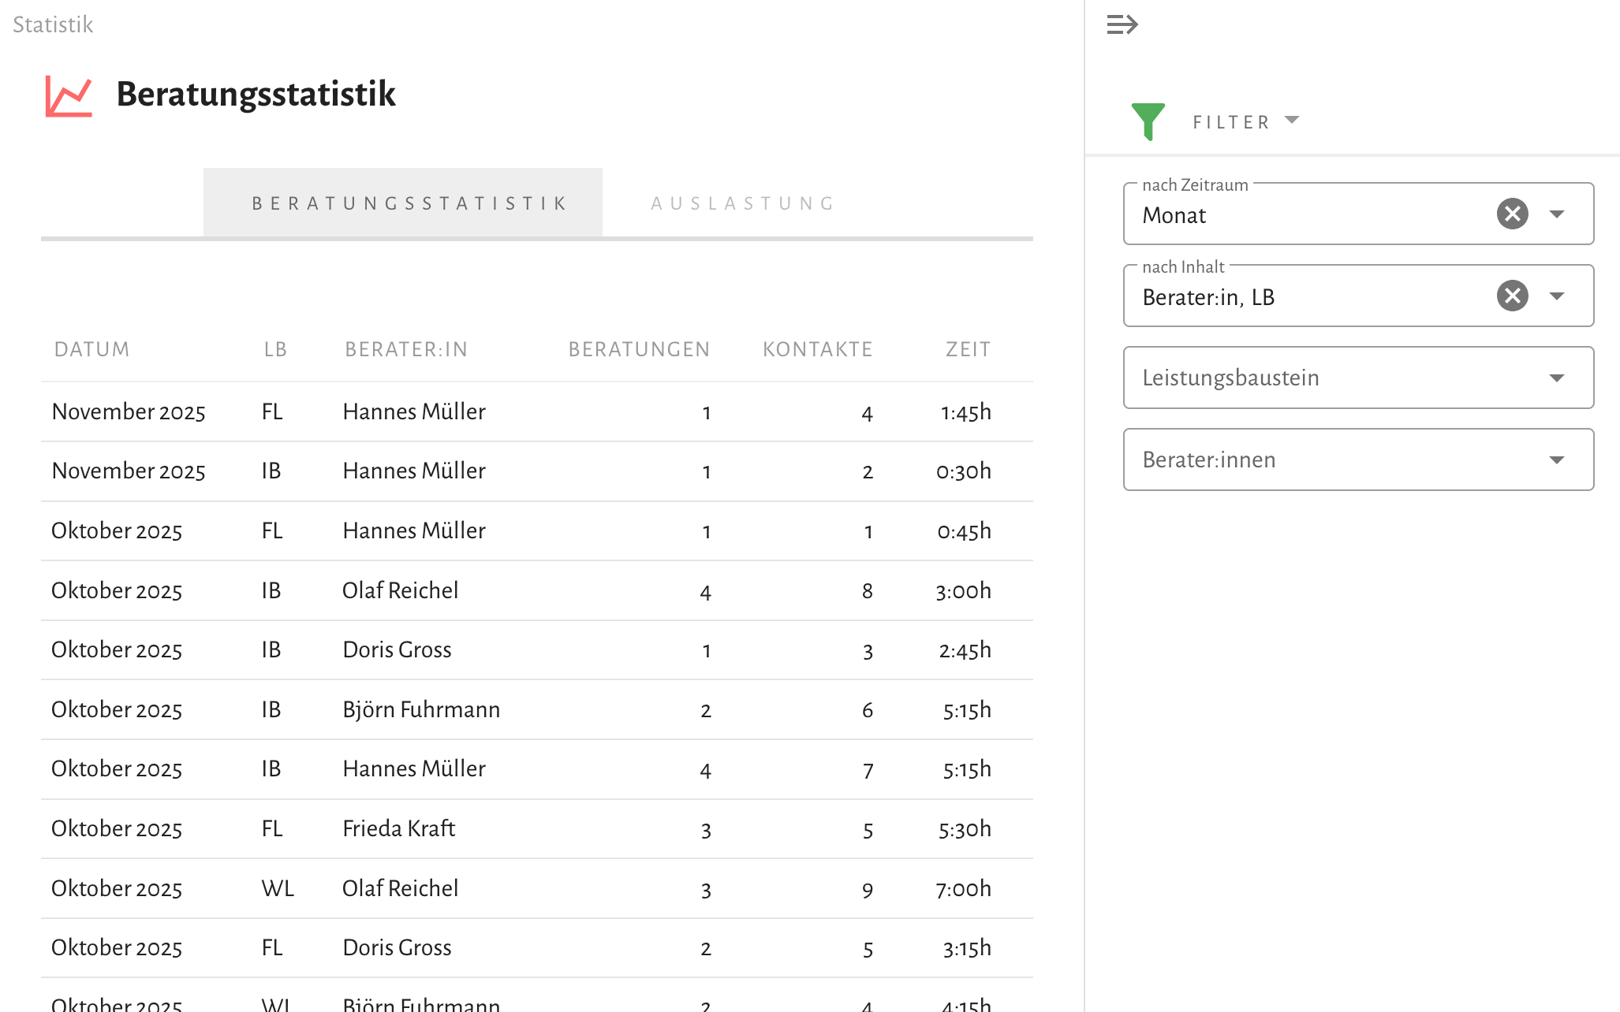Sort by the BERATUNGEN column header
Image resolution: width=1620 pixels, height=1012 pixels.
[x=639, y=349]
